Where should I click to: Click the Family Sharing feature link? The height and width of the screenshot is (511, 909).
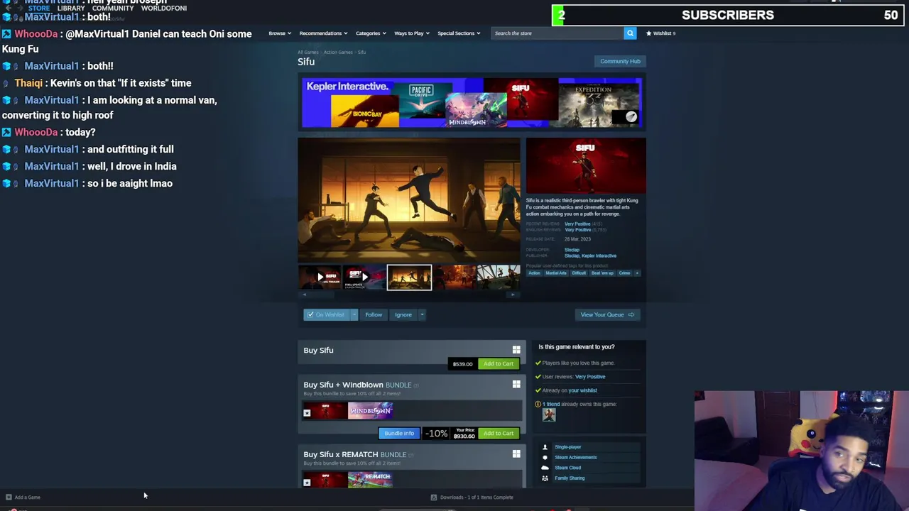(570, 478)
